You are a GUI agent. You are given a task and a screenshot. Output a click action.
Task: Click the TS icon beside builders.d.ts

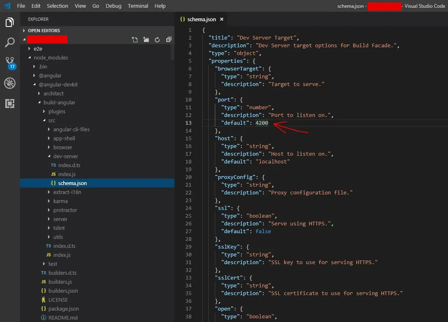[x=44, y=273]
